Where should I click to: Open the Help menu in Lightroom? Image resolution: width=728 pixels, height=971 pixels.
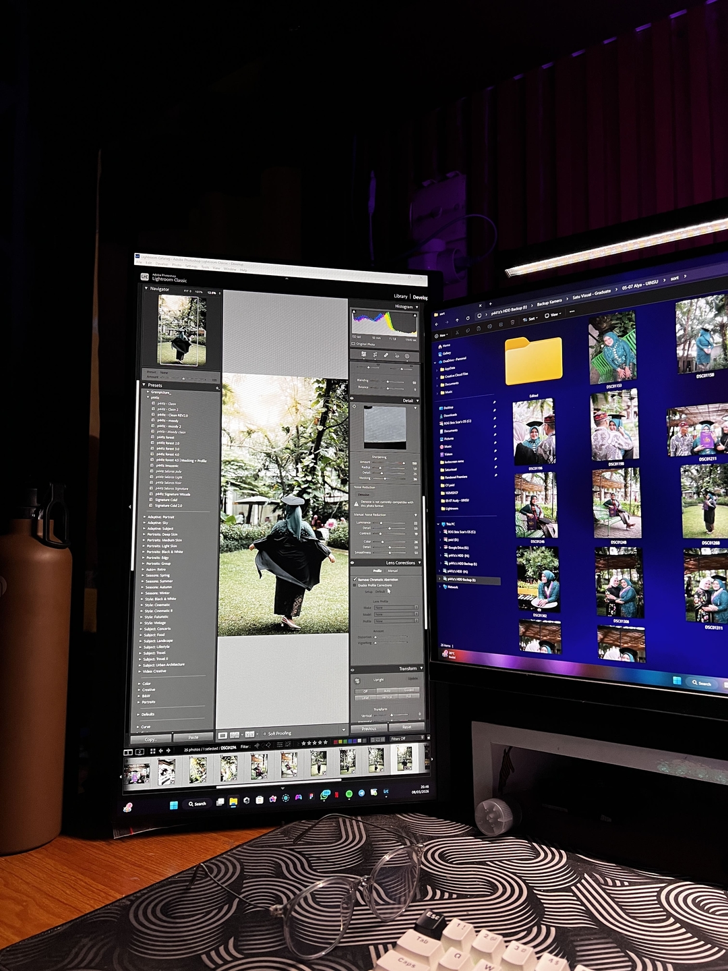(243, 270)
